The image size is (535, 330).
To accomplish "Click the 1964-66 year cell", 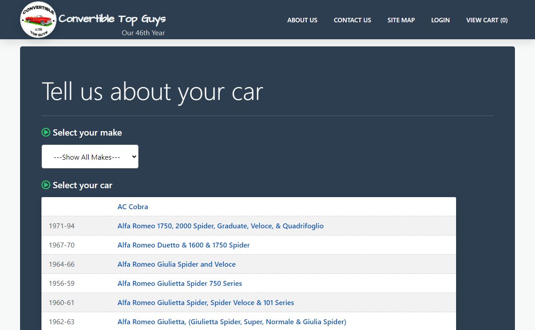I will click(x=62, y=264).
